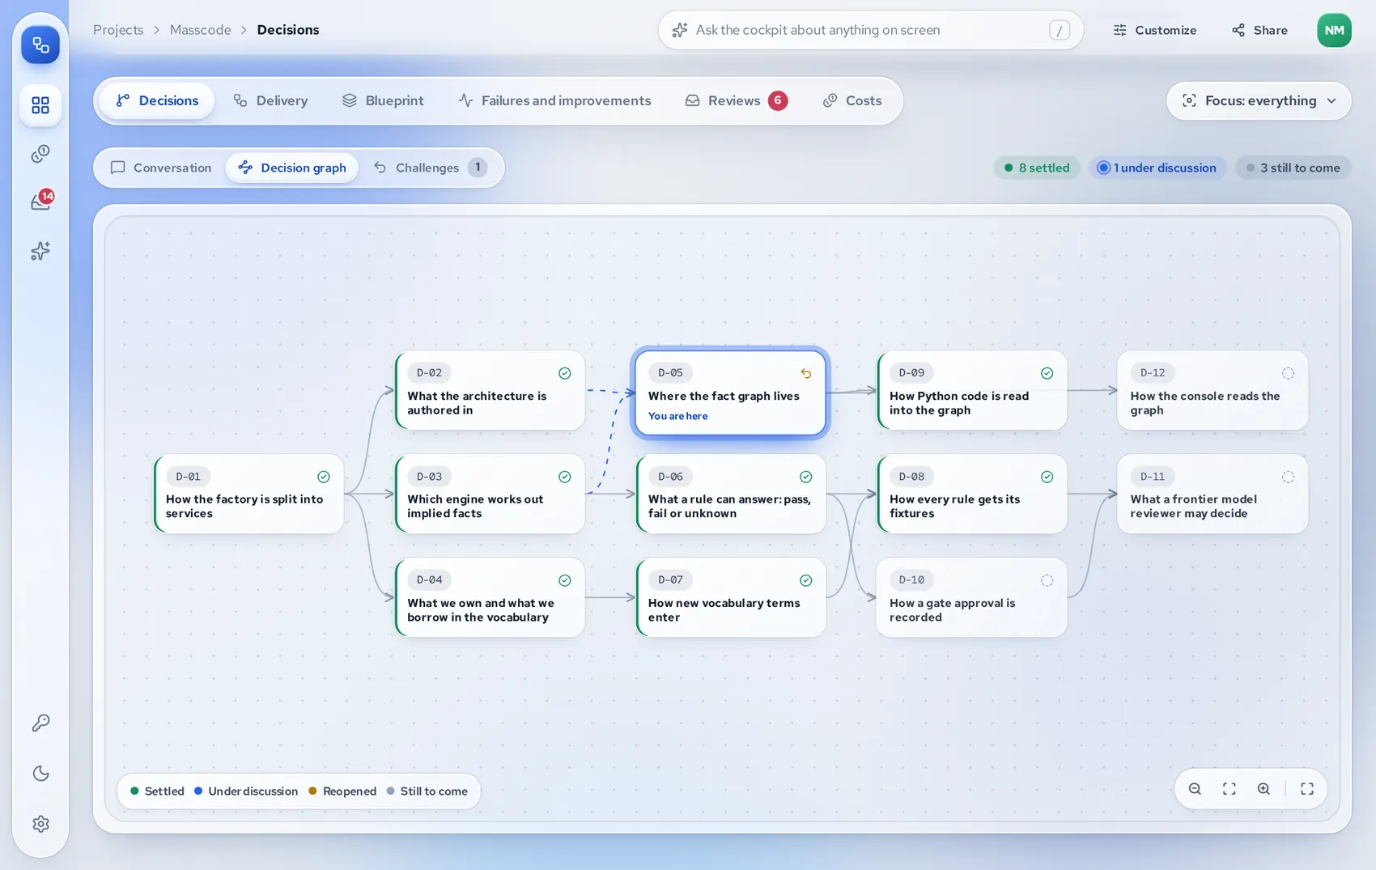Switch to the Blueprint tab

pos(383,100)
